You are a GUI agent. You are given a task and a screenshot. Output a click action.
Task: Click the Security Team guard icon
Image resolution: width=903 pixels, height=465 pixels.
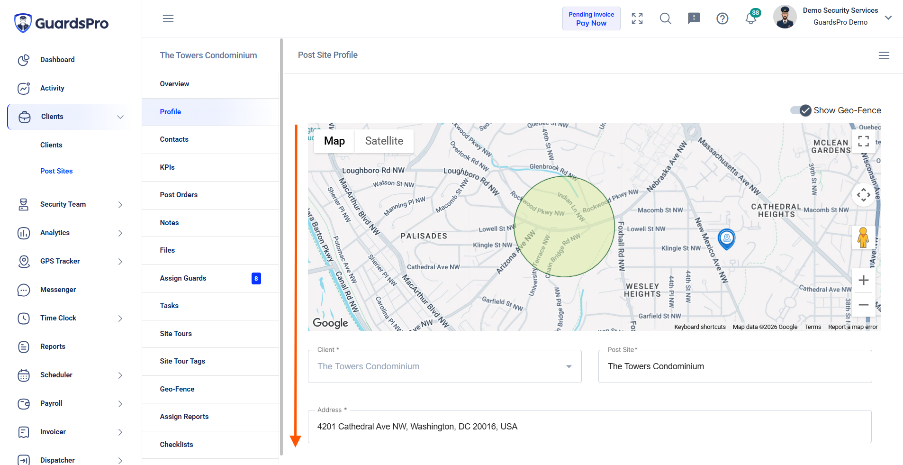[x=24, y=205]
